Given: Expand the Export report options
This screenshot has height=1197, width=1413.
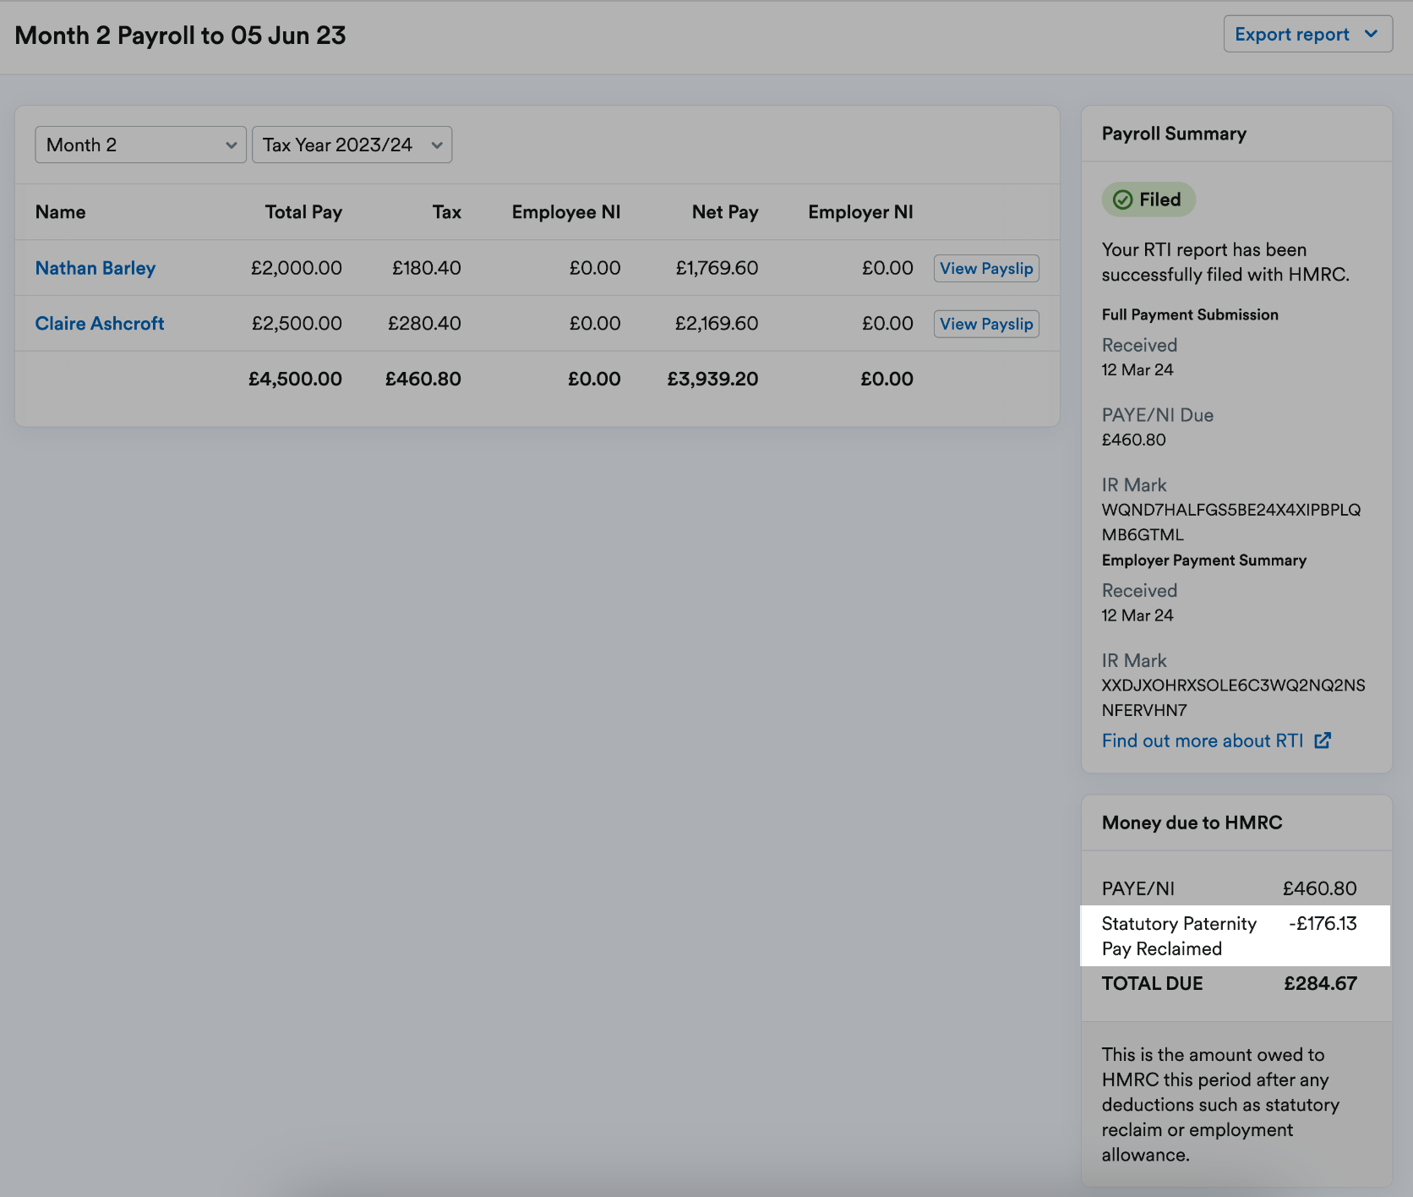Looking at the screenshot, I should pos(1307,34).
